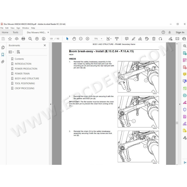The width and height of the screenshot is (187, 187).
Task: Go to previous page arrow
Action: [x=37, y=39]
